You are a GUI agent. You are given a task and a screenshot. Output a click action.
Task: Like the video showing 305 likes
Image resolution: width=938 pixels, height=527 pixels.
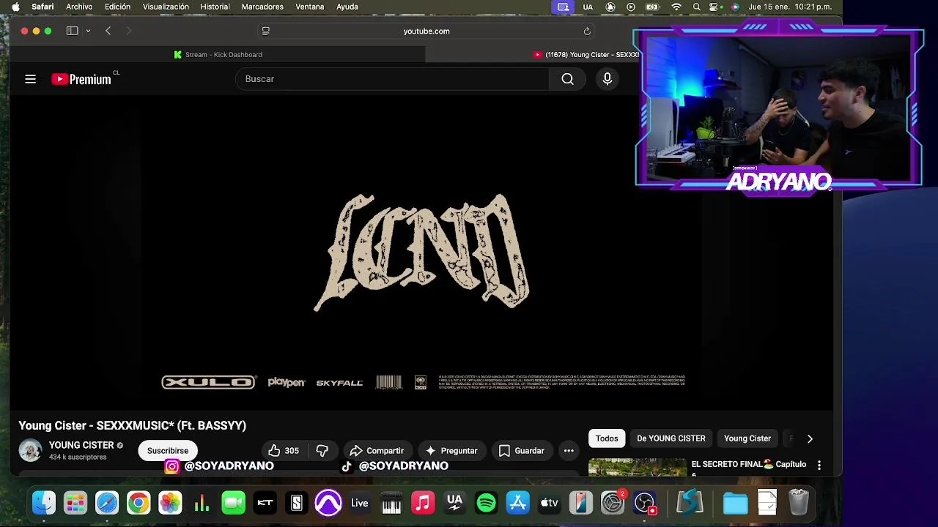[x=284, y=451]
